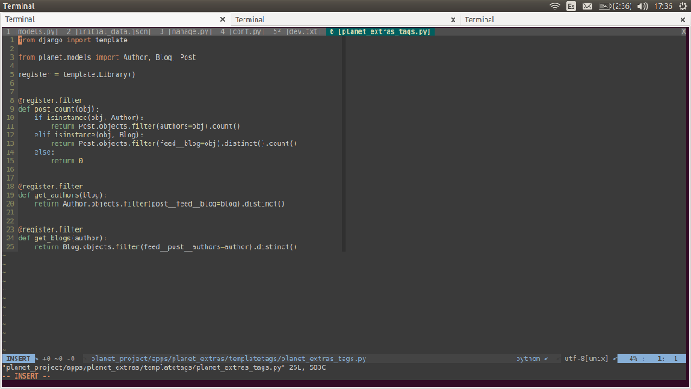Close the second Terminal tab

click(x=453, y=20)
